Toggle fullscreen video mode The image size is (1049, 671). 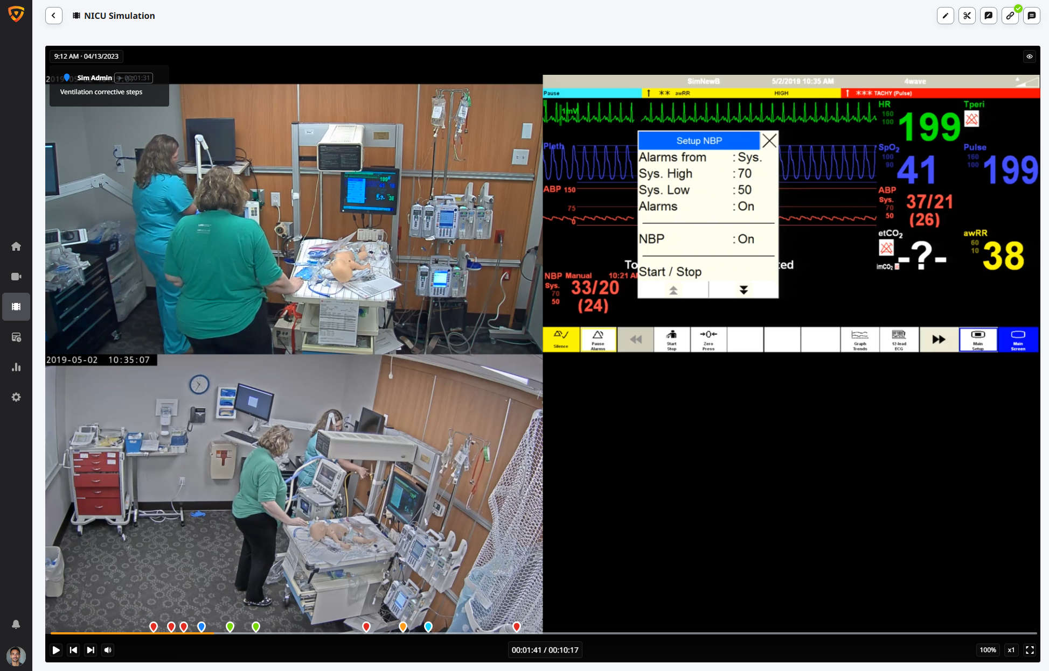tap(1030, 650)
